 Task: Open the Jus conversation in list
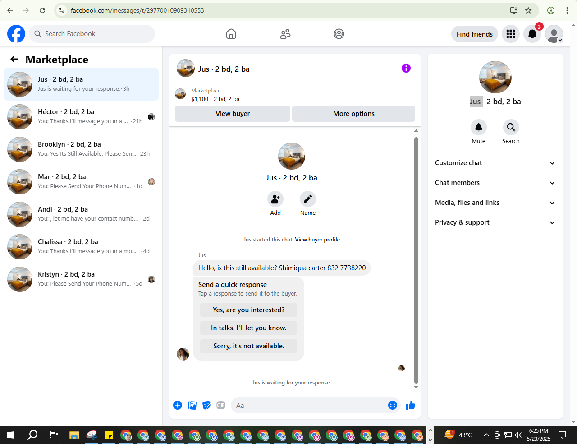[x=81, y=84]
